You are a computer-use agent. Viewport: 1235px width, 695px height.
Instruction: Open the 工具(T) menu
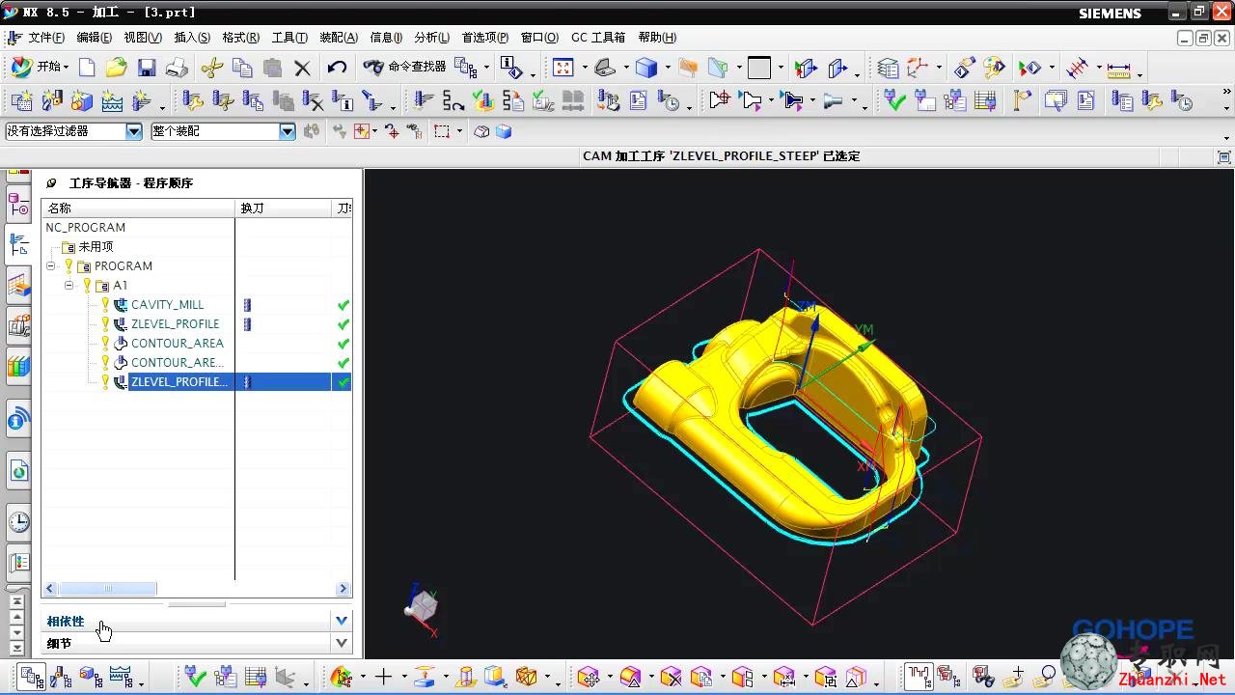[289, 38]
